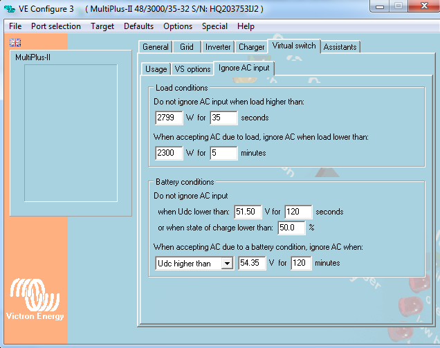The image size is (440, 348).
Task: Open the Defaults menu
Action: (x=138, y=26)
